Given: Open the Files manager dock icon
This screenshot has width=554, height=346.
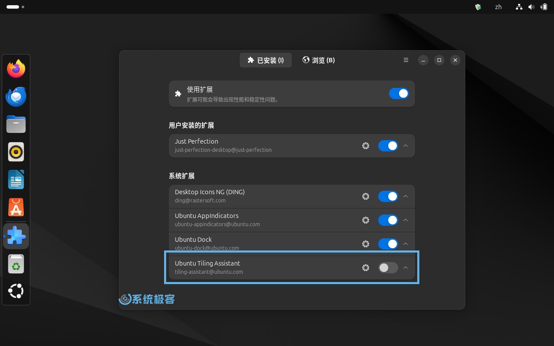Looking at the screenshot, I should click(16, 124).
